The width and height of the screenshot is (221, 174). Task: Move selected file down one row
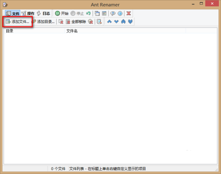click(116, 22)
